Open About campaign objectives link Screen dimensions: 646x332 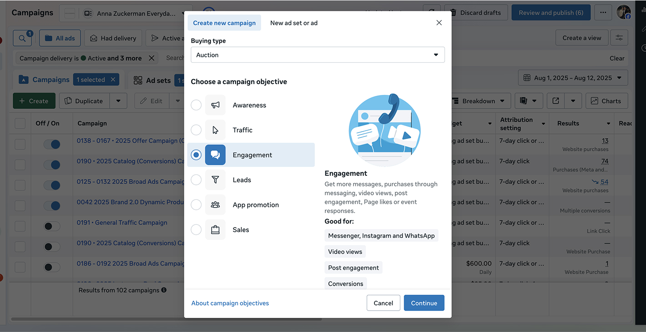[x=230, y=303]
